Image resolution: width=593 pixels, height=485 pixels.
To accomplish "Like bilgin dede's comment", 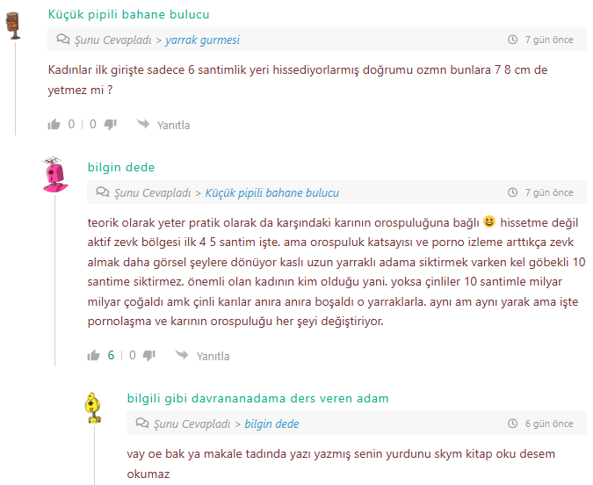I will click(93, 355).
